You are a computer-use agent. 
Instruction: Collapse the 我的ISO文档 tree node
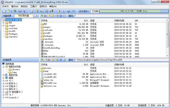4,67
